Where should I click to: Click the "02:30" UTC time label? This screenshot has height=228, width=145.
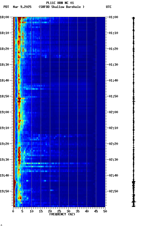(x=113, y=160)
